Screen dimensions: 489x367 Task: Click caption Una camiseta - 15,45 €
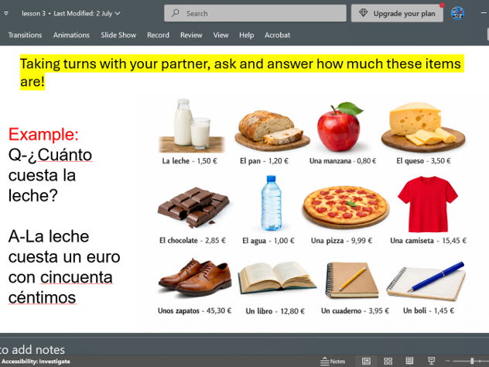point(429,241)
